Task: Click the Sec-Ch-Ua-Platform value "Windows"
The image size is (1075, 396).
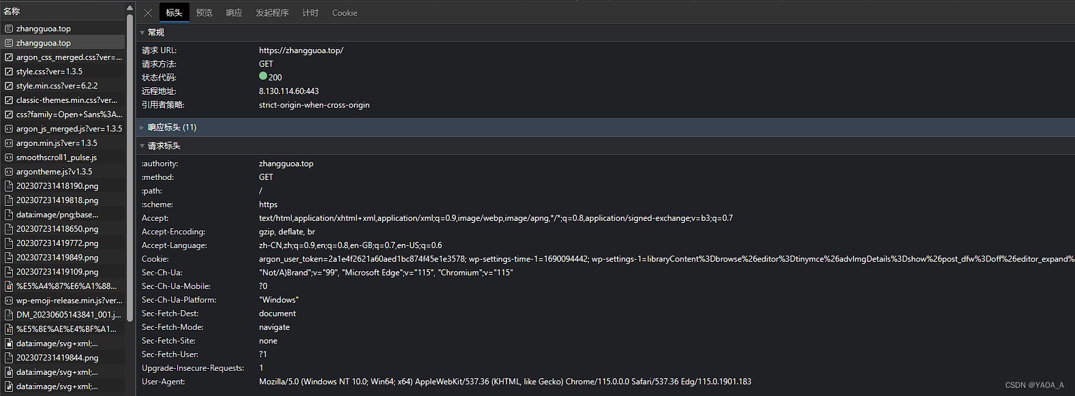Action: click(x=279, y=300)
